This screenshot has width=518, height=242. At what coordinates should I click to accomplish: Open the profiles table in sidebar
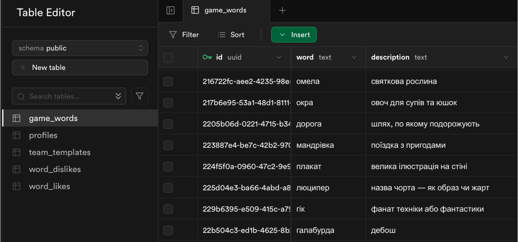click(x=43, y=135)
